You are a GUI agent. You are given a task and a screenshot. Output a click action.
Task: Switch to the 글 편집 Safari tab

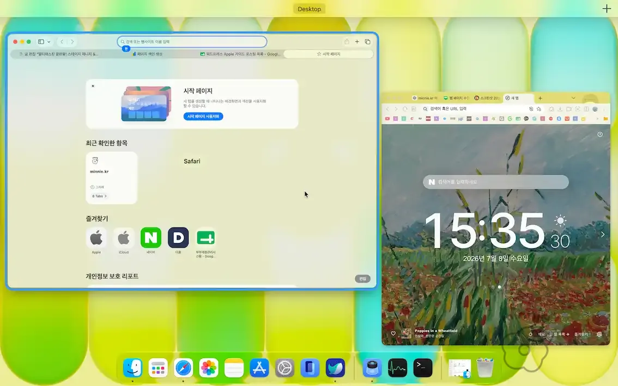pos(58,54)
